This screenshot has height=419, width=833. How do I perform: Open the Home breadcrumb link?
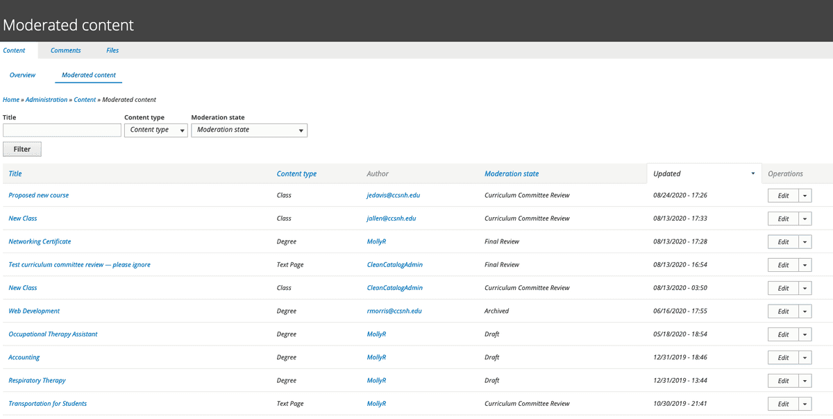point(10,99)
